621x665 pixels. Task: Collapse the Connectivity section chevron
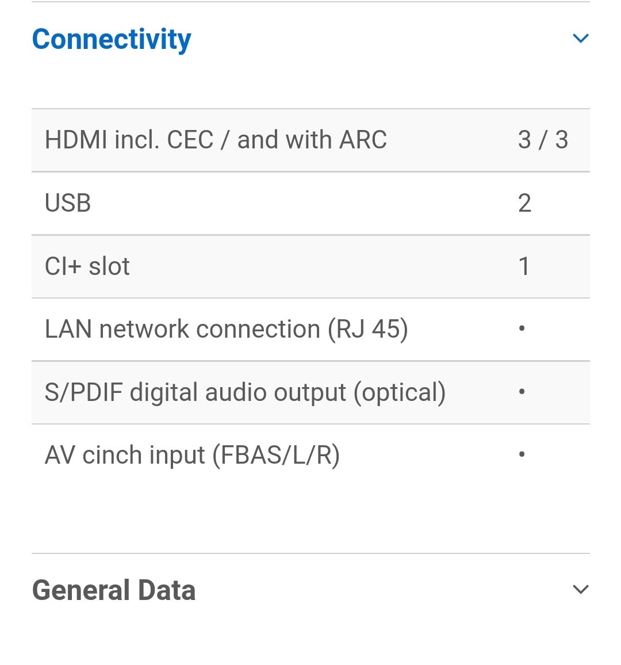coord(580,38)
